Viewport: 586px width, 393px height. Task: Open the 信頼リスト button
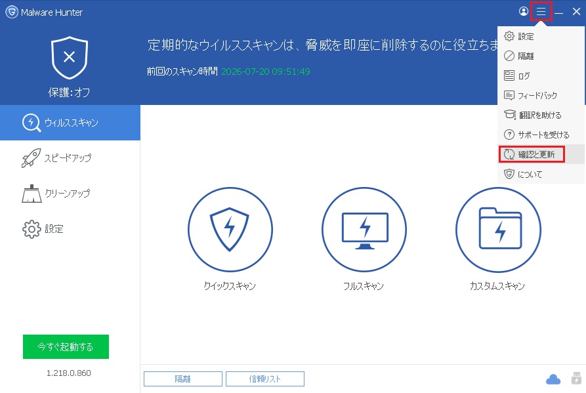click(265, 379)
